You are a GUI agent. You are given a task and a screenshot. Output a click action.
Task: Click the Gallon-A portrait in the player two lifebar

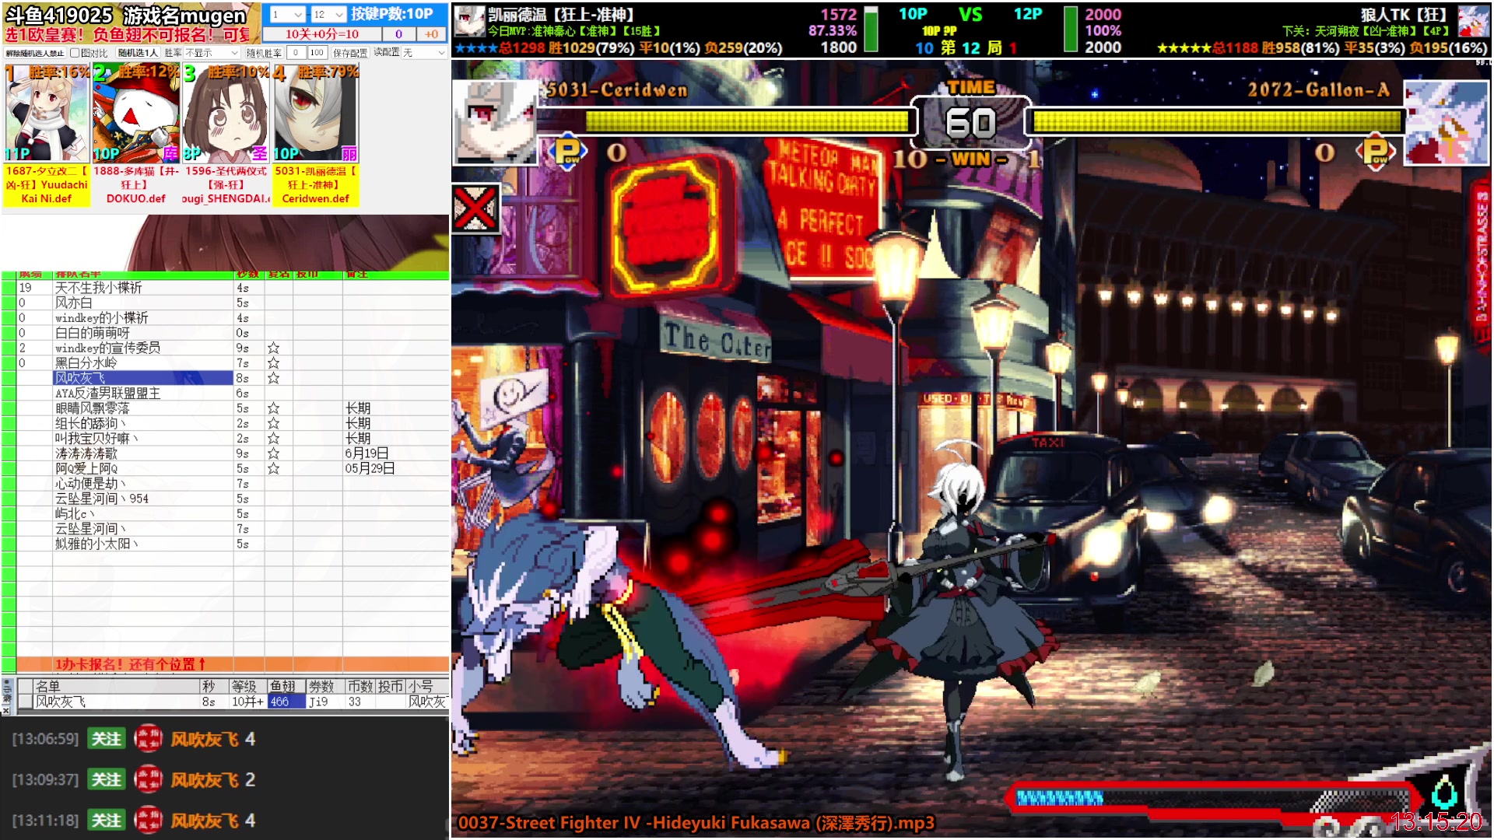(1447, 121)
